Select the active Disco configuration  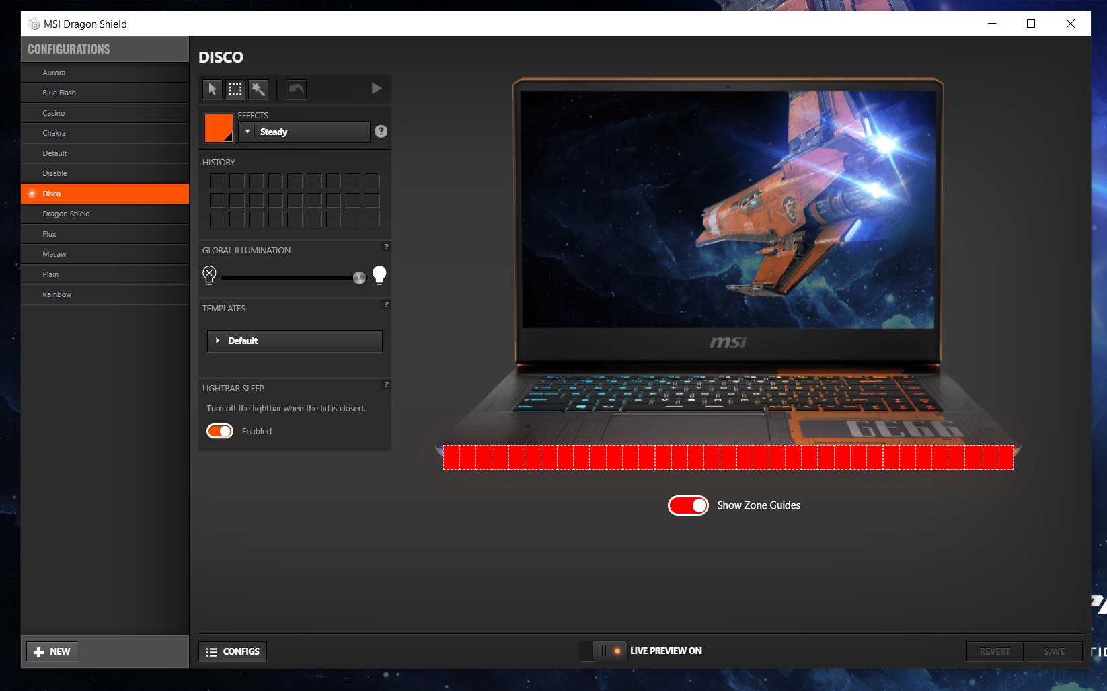[105, 194]
